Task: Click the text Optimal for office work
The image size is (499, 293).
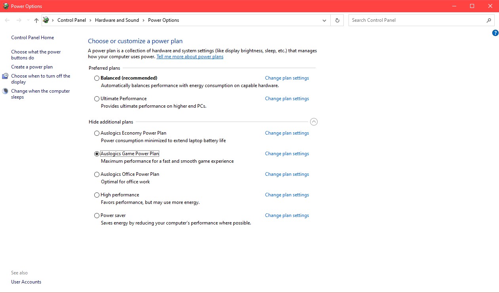Action: (x=126, y=182)
